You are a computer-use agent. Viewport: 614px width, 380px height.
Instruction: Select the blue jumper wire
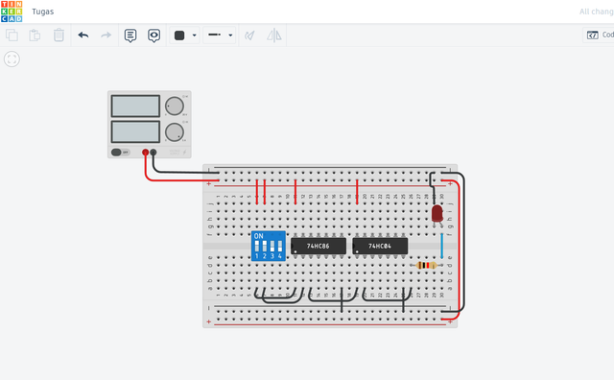[441, 246]
